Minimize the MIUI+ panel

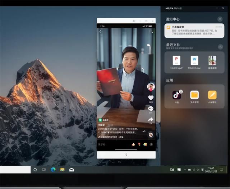point(217,8)
